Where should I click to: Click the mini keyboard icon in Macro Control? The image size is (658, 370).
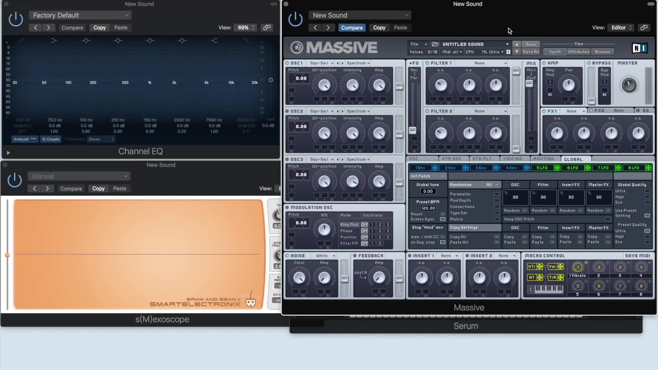coord(548,289)
